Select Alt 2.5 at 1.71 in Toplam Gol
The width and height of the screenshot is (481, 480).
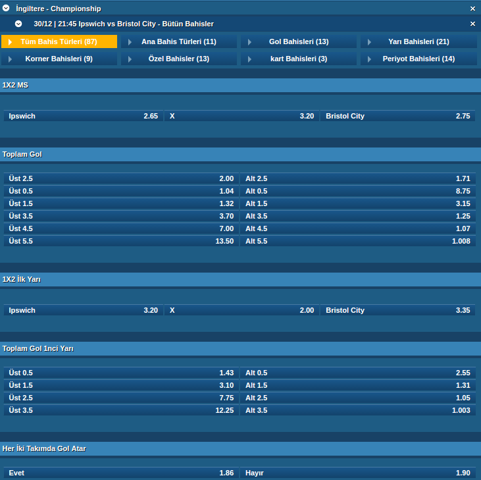point(358,178)
